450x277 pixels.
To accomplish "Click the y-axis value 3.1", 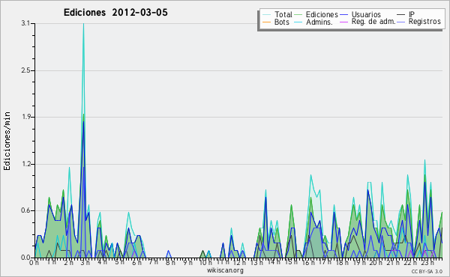I will tap(25, 23).
